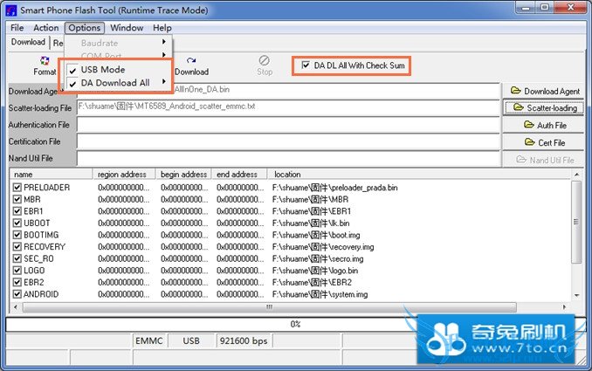Click the partition list scroll-up arrow
Viewport: 592px width, 371px height.
[576, 175]
